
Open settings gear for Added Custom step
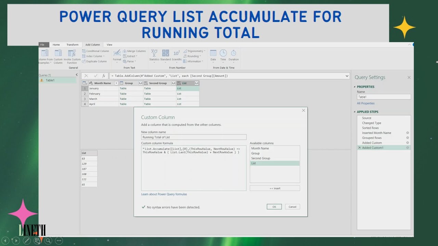(x=408, y=143)
